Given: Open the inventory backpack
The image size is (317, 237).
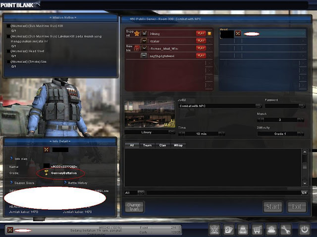Looking at the screenshot, I should point(243,229).
